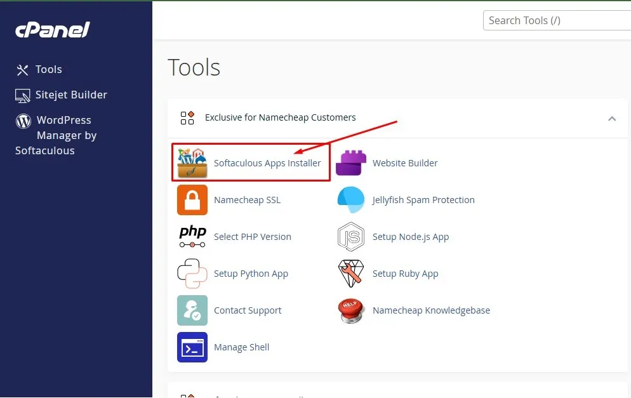Open Setup Python App
Screen dimensions: 631x398
pos(251,274)
